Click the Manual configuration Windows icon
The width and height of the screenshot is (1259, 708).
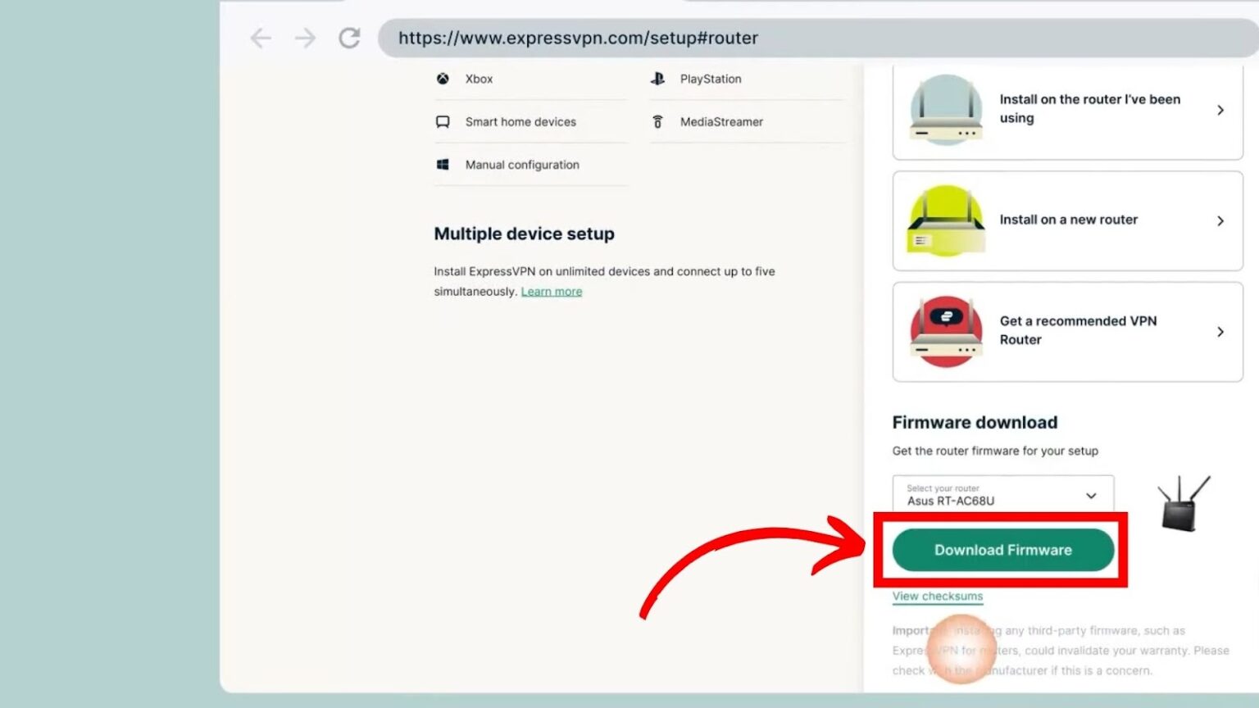click(443, 165)
